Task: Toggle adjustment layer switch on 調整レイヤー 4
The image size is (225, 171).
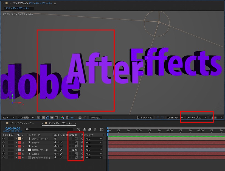Action: (73, 150)
